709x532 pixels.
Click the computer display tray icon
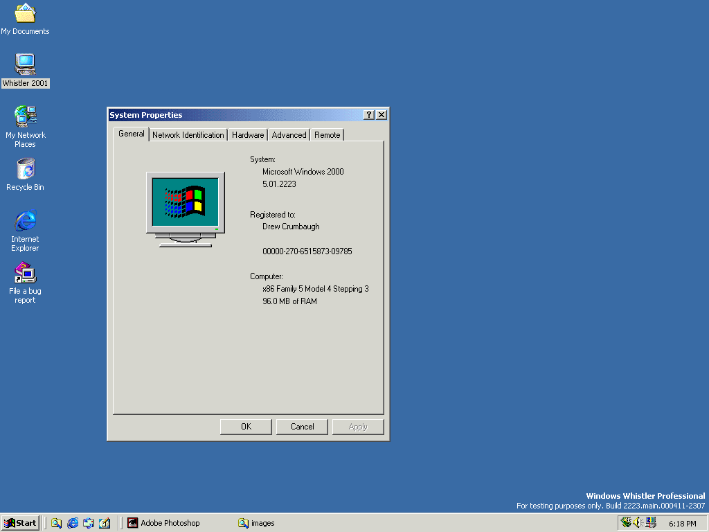[x=651, y=522]
